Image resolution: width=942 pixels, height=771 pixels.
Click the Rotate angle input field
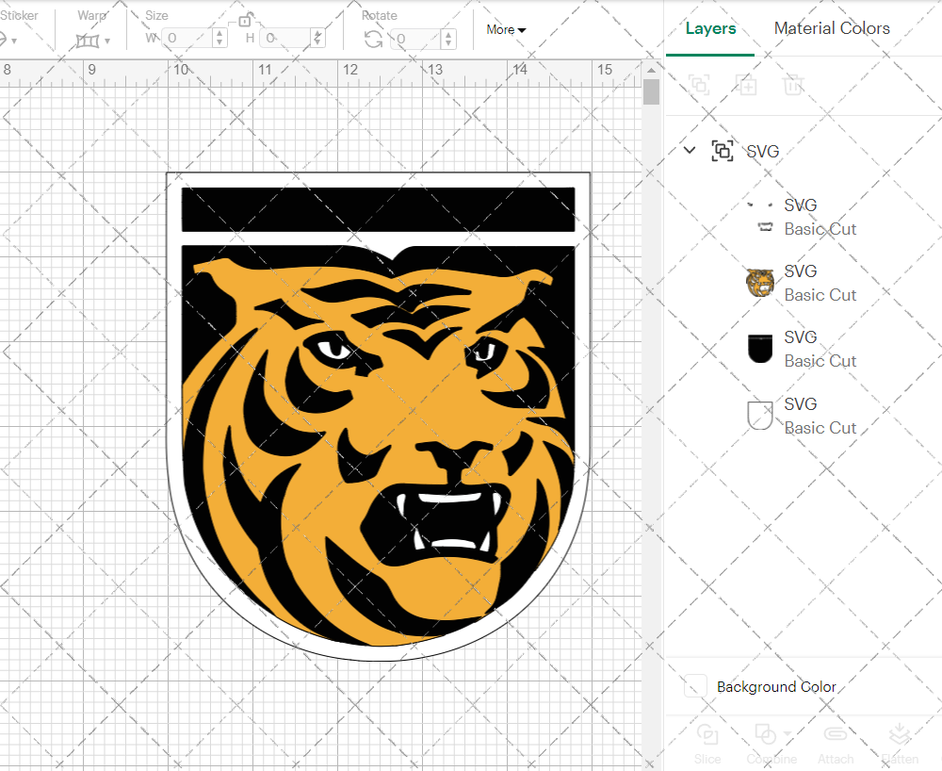click(417, 39)
